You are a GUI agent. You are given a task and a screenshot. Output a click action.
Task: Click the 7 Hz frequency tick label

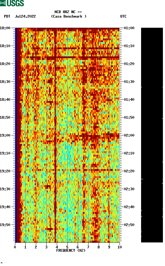tap(88, 247)
